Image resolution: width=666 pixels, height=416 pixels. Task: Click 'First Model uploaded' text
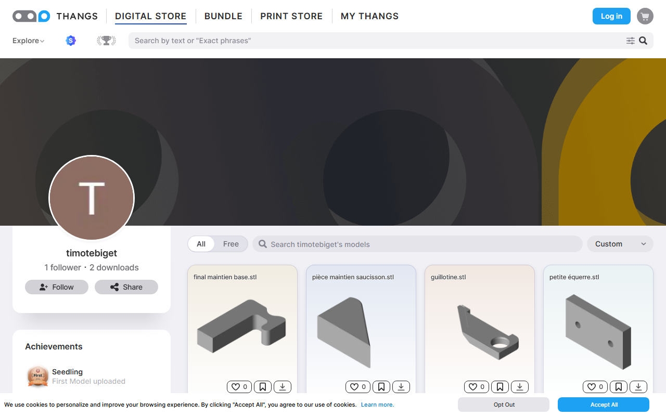(x=88, y=381)
